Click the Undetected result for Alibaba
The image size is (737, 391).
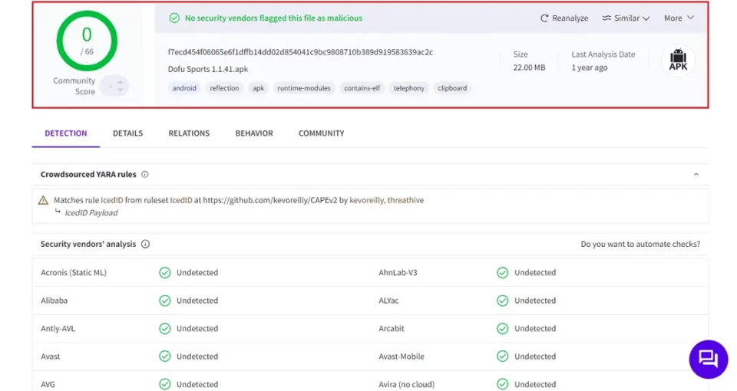tap(197, 301)
